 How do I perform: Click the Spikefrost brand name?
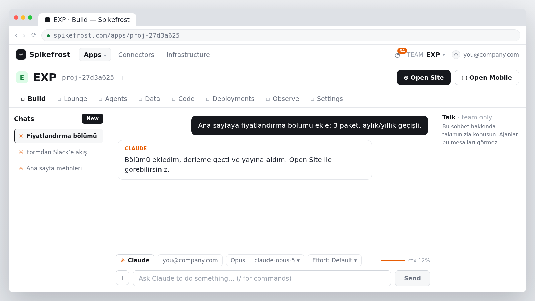[49, 55]
